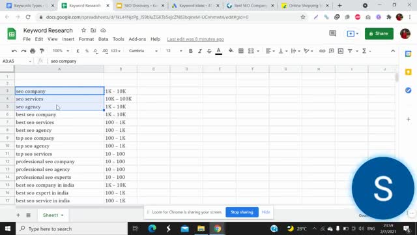The height and width of the screenshot is (235, 417).
Task: Open the text color picker
Action: coord(219,51)
